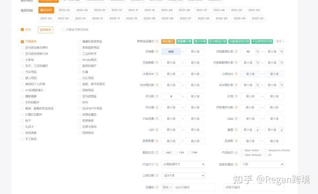
Task: Select month 2021-06
Action: click(x=219, y=10)
